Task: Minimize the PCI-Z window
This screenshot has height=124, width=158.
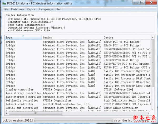Action: pos(136,2)
